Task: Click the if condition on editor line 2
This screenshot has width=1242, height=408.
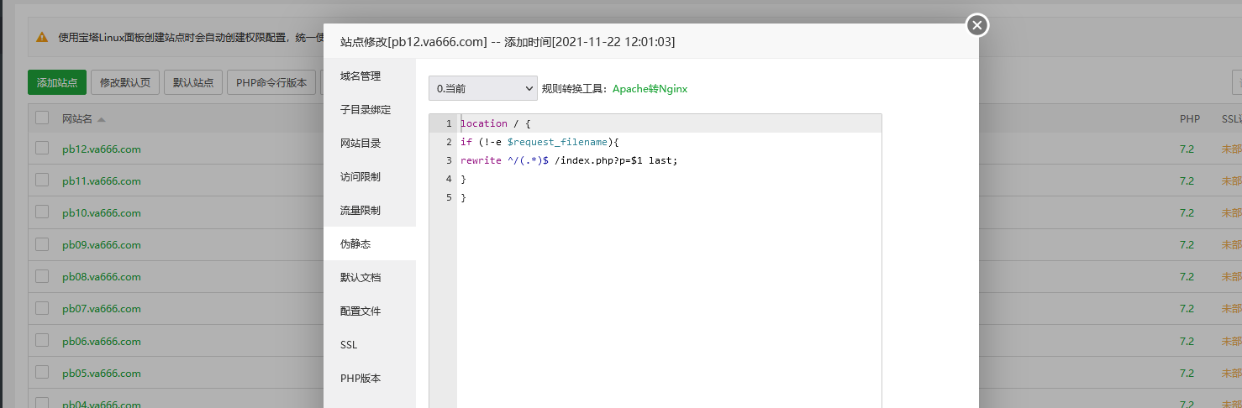Action: coord(539,142)
